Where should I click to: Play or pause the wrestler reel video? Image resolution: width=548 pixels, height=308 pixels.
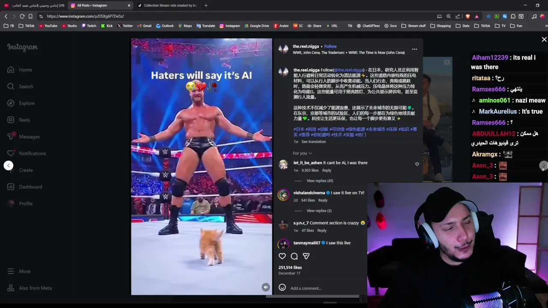tap(201, 167)
